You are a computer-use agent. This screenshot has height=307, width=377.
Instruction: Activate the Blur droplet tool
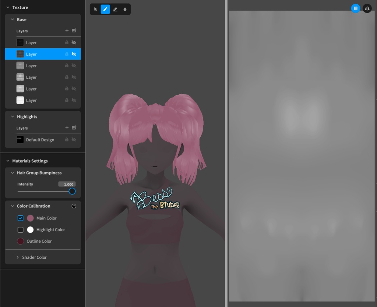click(x=125, y=9)
